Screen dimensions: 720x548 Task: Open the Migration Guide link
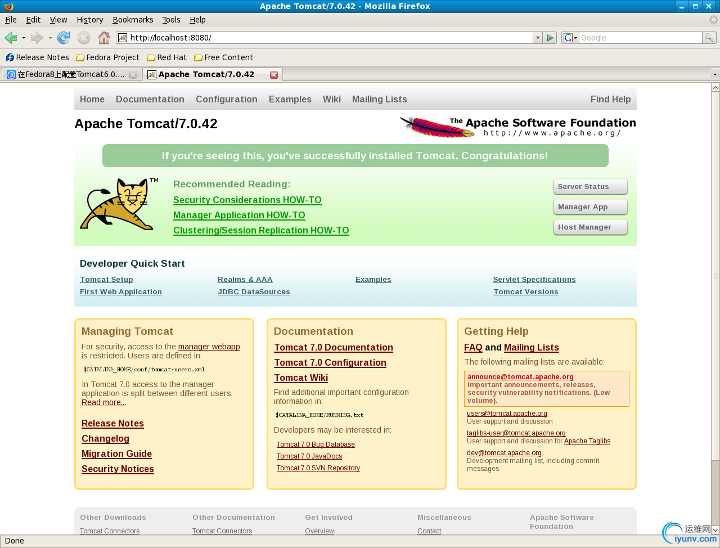[116, 454]
